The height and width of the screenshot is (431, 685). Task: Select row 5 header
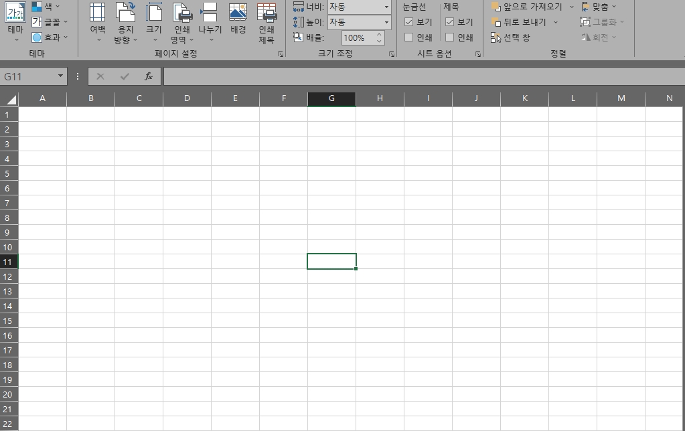point(9,174)
